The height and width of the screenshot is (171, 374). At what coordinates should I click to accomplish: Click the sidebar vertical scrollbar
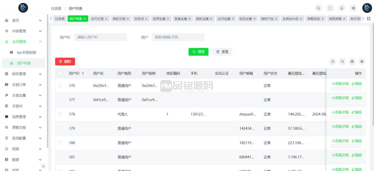pos(47,81)
